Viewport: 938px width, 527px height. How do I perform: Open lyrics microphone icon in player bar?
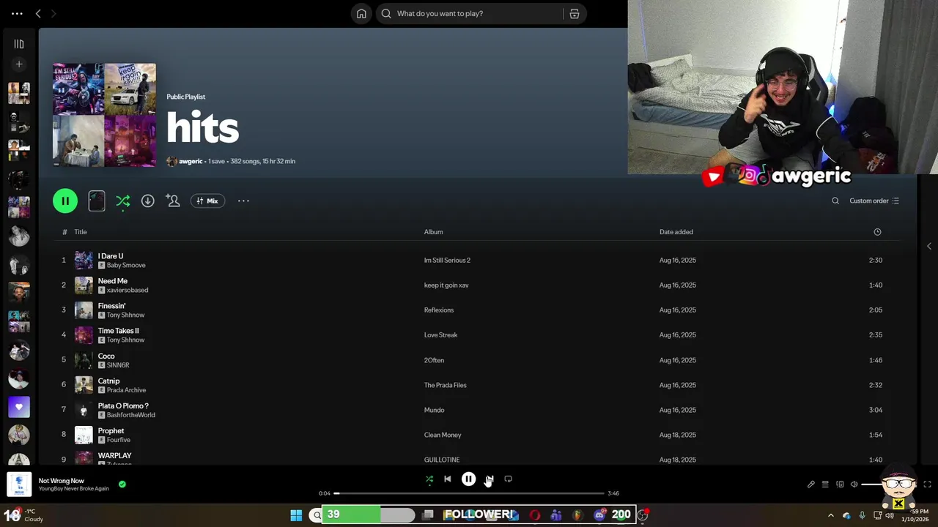[x=810, y=484]
